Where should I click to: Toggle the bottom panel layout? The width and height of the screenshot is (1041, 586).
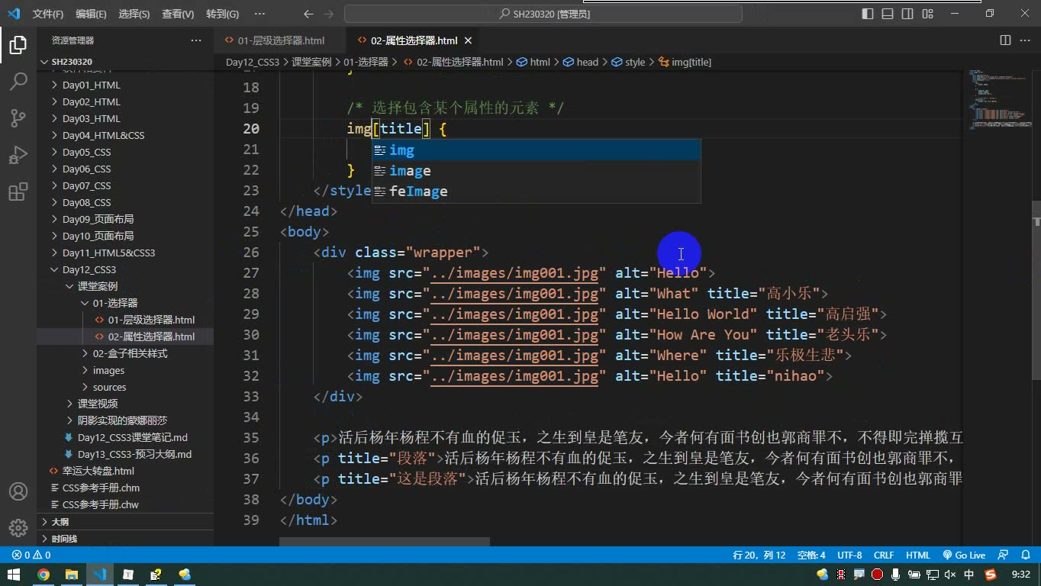[x=888, y=14]
